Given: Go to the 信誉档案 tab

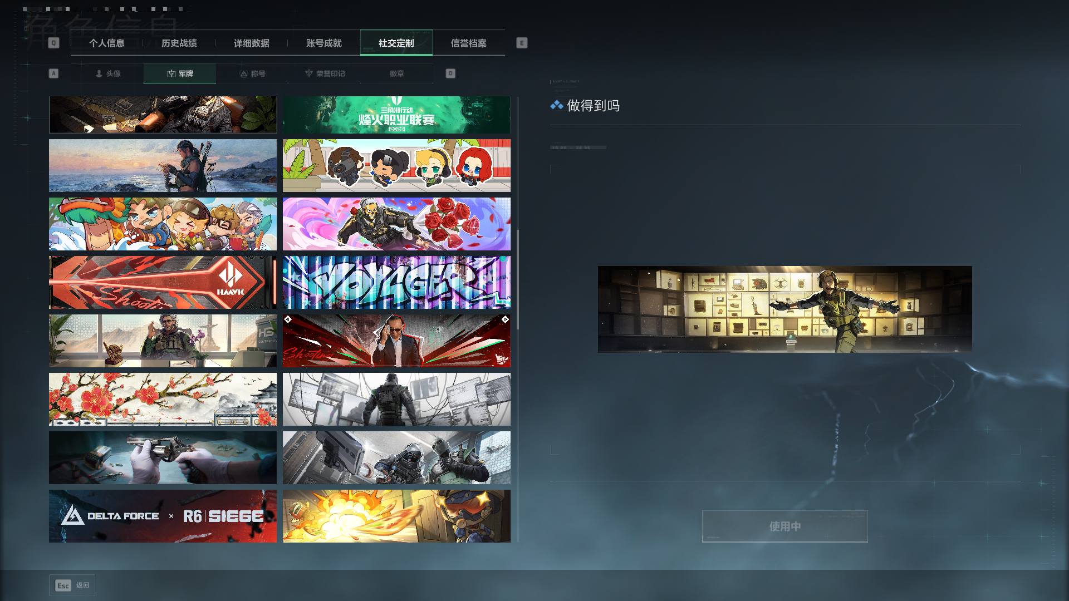Looking at the screenshot, I should [469, 43].
